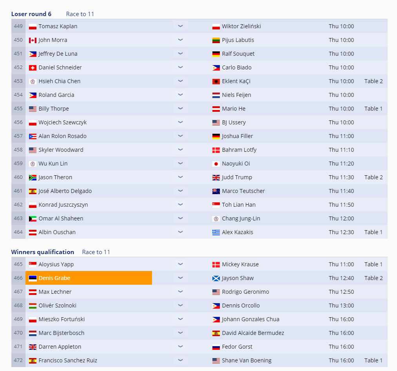
Task: Expand match 466 Grabe vs Shaw details
Action: 180,278
